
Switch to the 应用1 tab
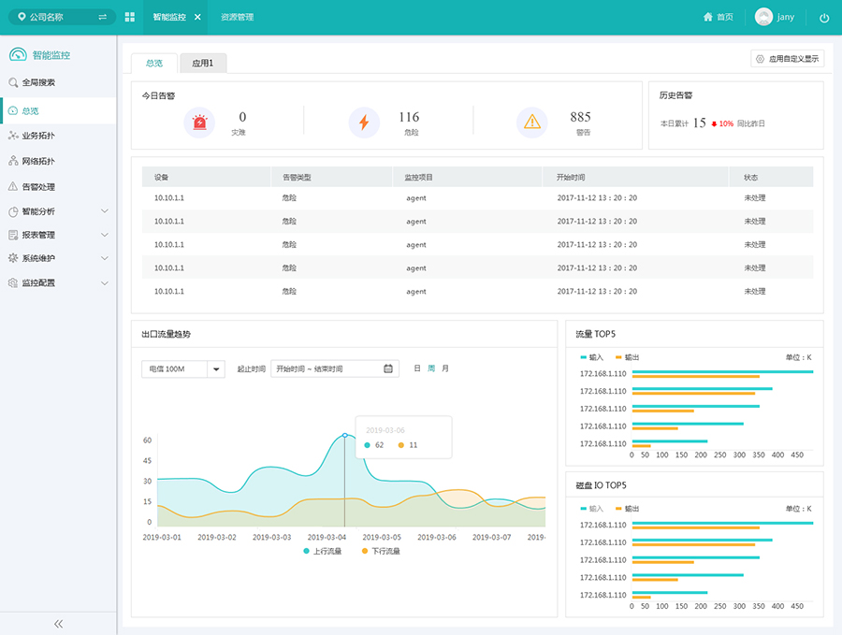coord(203,64)
